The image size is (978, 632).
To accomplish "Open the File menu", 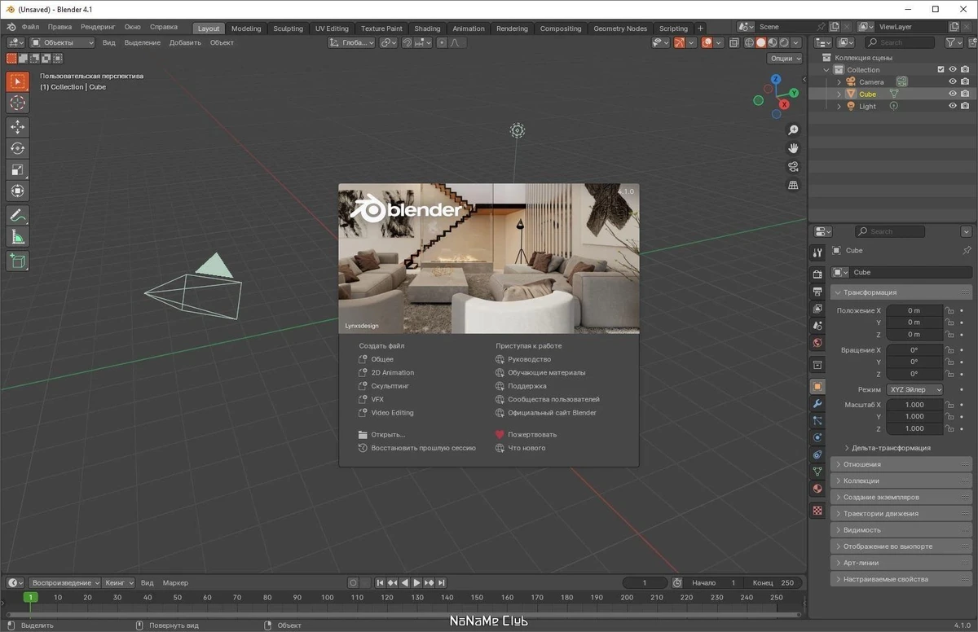I will (30, 27).
